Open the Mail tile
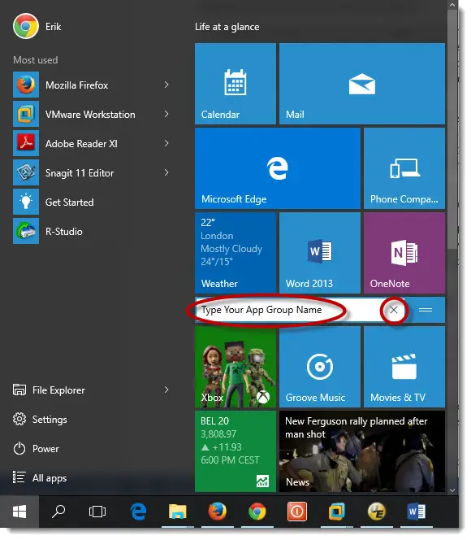471x540 pixels. [362, 84]
